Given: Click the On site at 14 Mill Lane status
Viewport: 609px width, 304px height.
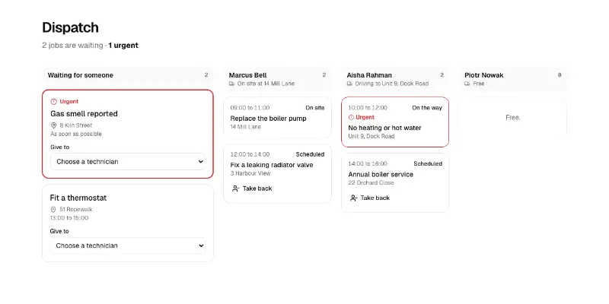Looking at the screenshot, I should coord(266,84).
